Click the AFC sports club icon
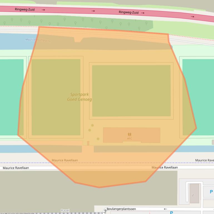The height and width of the screenshot is (214, 214). point(130,135)
